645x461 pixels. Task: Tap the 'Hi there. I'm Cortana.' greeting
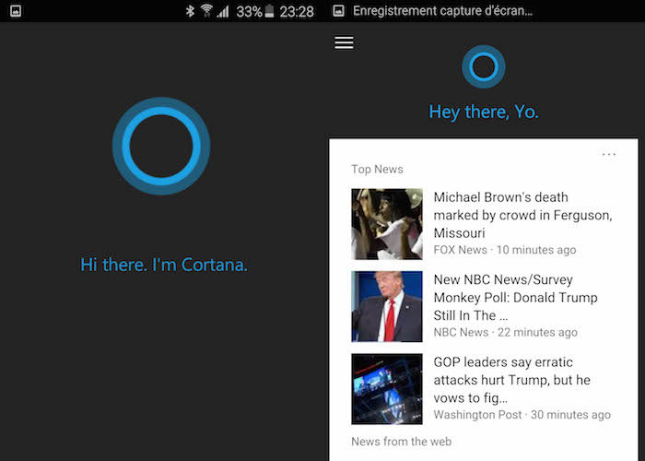tap(164, 266)
